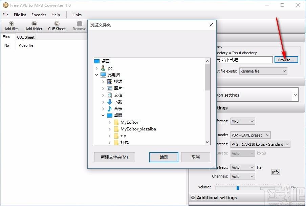Open the MP3 format dropdown

(243, 121)
